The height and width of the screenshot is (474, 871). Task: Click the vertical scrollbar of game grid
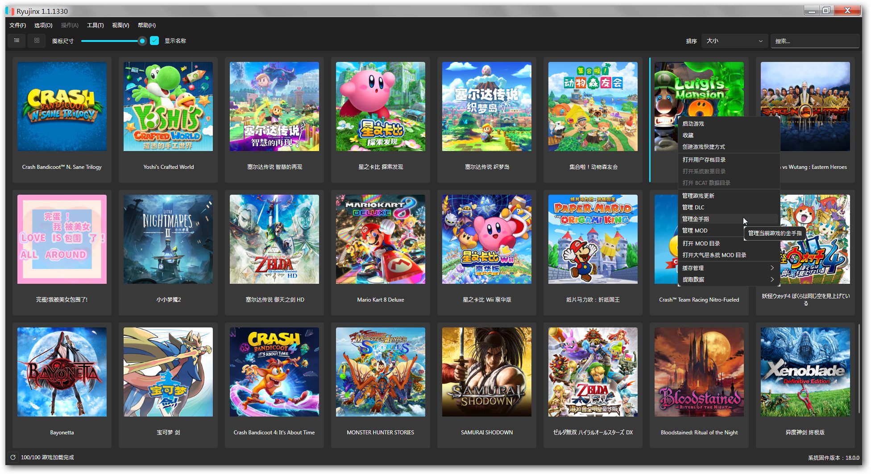(859, 369)
